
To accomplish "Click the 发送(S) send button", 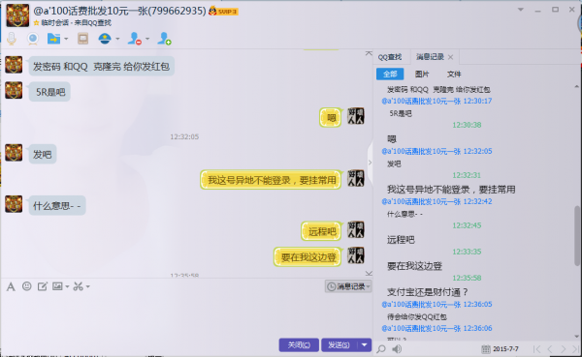I will (339, 345).
